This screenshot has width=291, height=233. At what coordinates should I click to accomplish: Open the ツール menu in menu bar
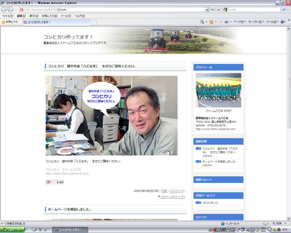pyautogui.click(x=66, y=16)
